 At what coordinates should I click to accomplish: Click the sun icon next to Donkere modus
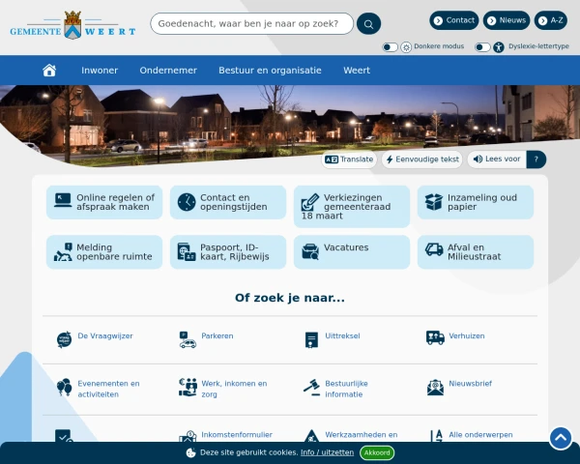click(406, 47)
